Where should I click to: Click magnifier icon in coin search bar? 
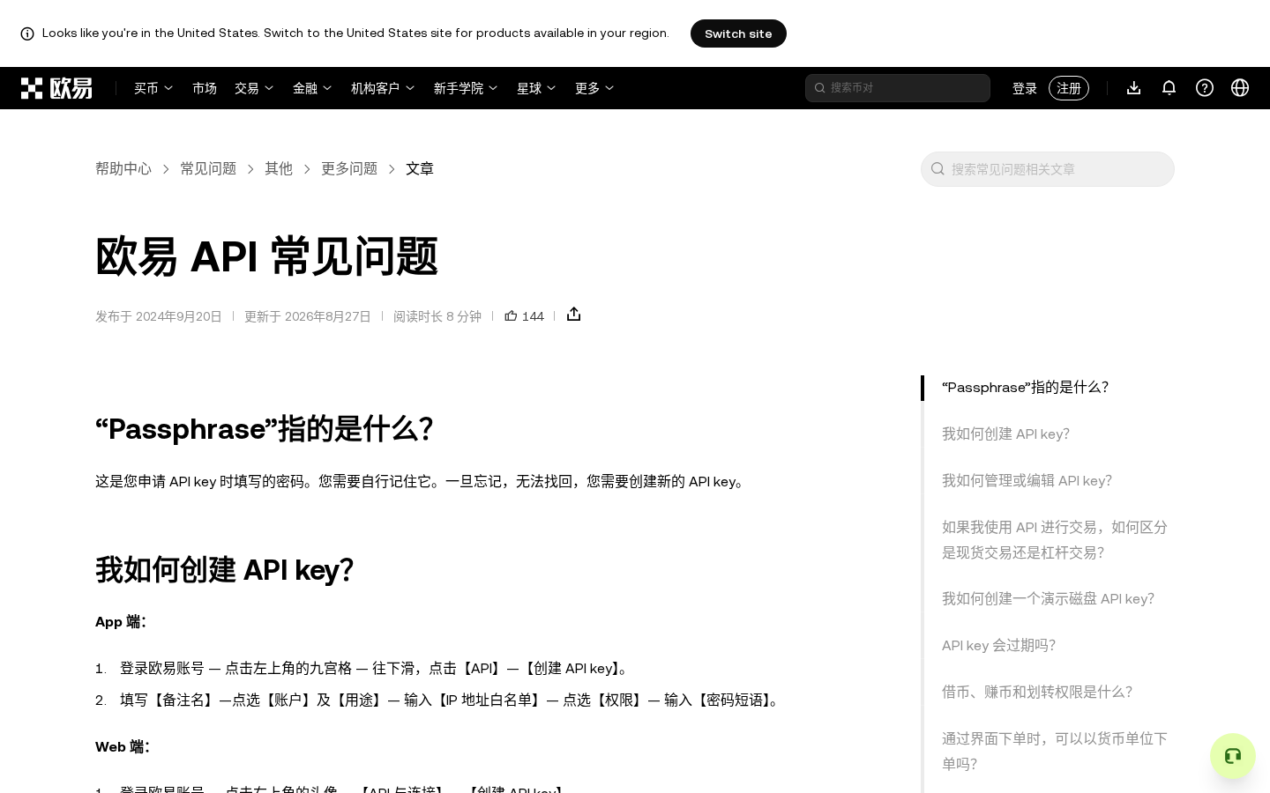click(x=819, y=88)
